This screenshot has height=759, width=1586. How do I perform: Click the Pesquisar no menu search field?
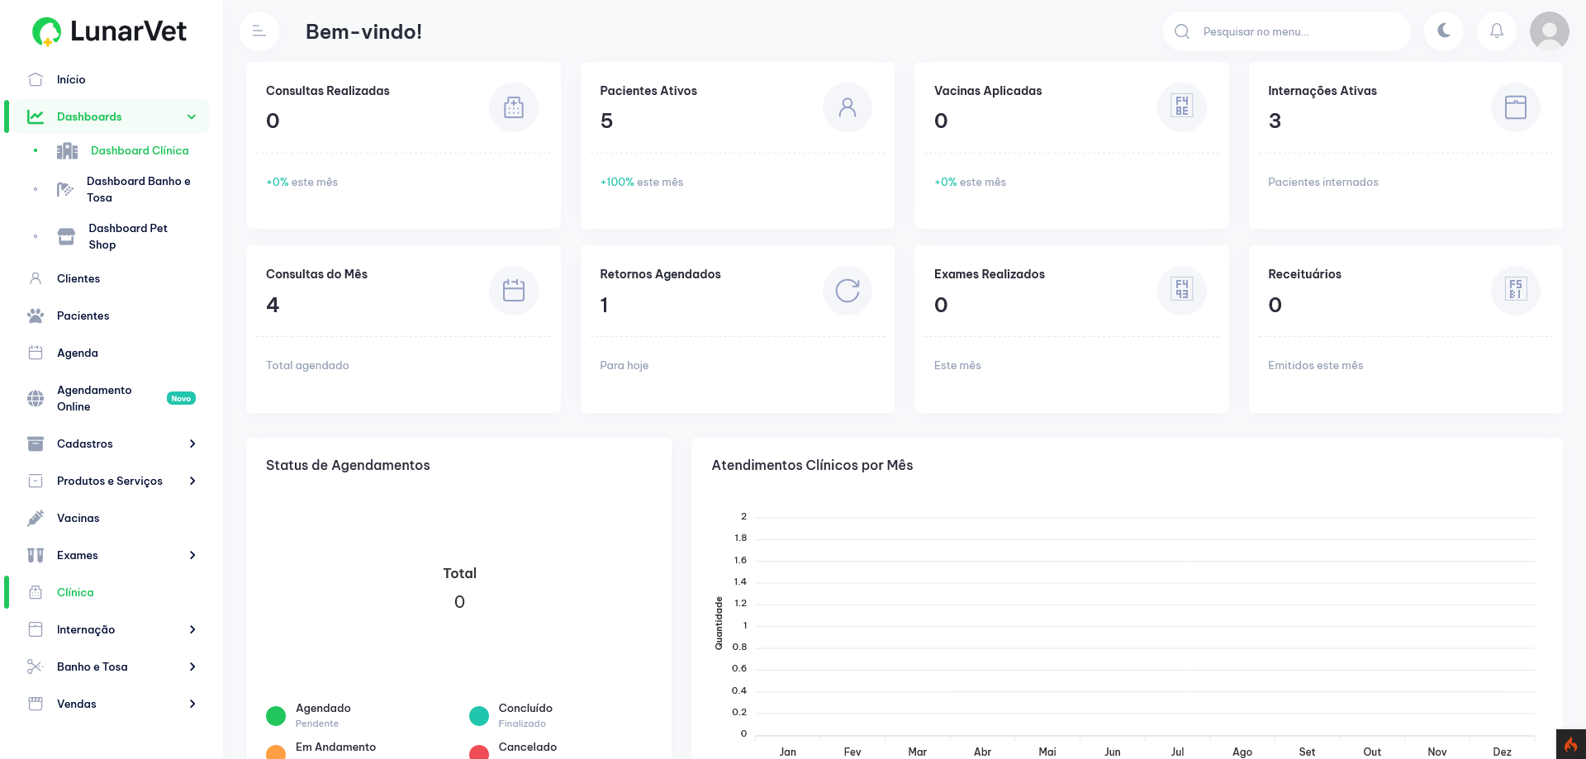coord(1287,31)
